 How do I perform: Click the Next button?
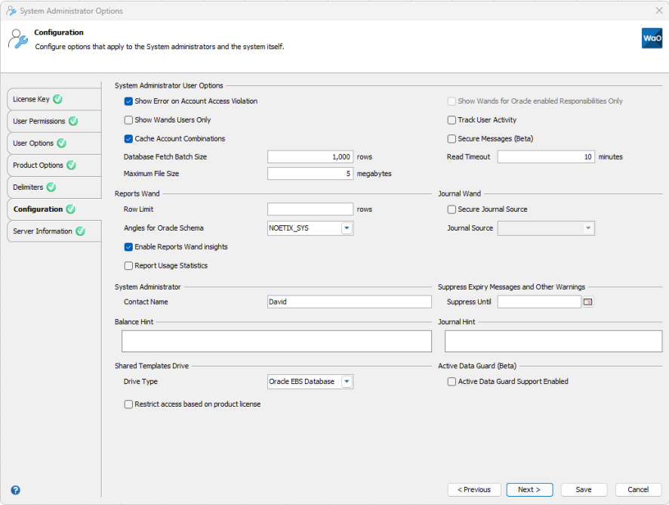[529, 489]
